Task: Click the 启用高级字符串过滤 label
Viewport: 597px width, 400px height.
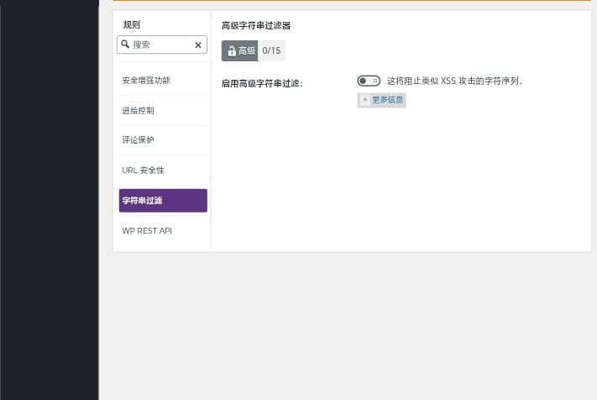Action: pos(262,83)
